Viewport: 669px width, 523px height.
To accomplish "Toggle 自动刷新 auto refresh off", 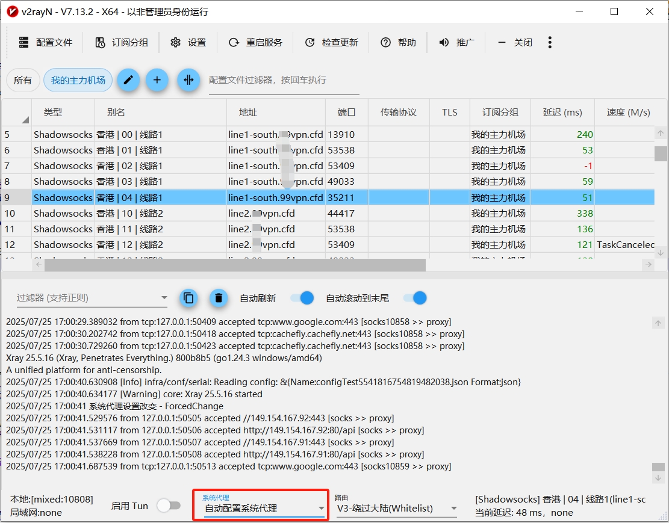I will pos(301,298).
